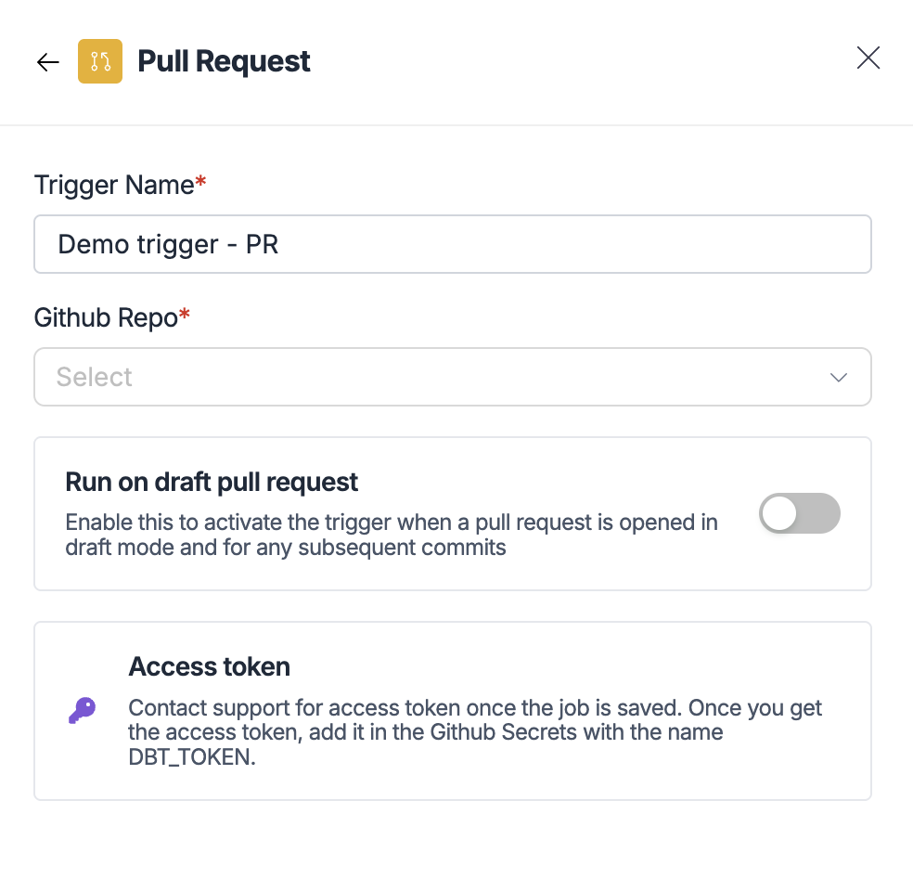The height and width of the screenshot is (878, 913).
Task: Click the key icon in the Access token card
Action: click(x=82, y=710)
